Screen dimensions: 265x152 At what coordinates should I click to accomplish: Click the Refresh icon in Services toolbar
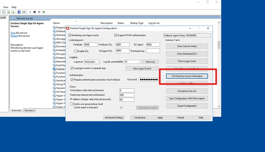(8, 12)
